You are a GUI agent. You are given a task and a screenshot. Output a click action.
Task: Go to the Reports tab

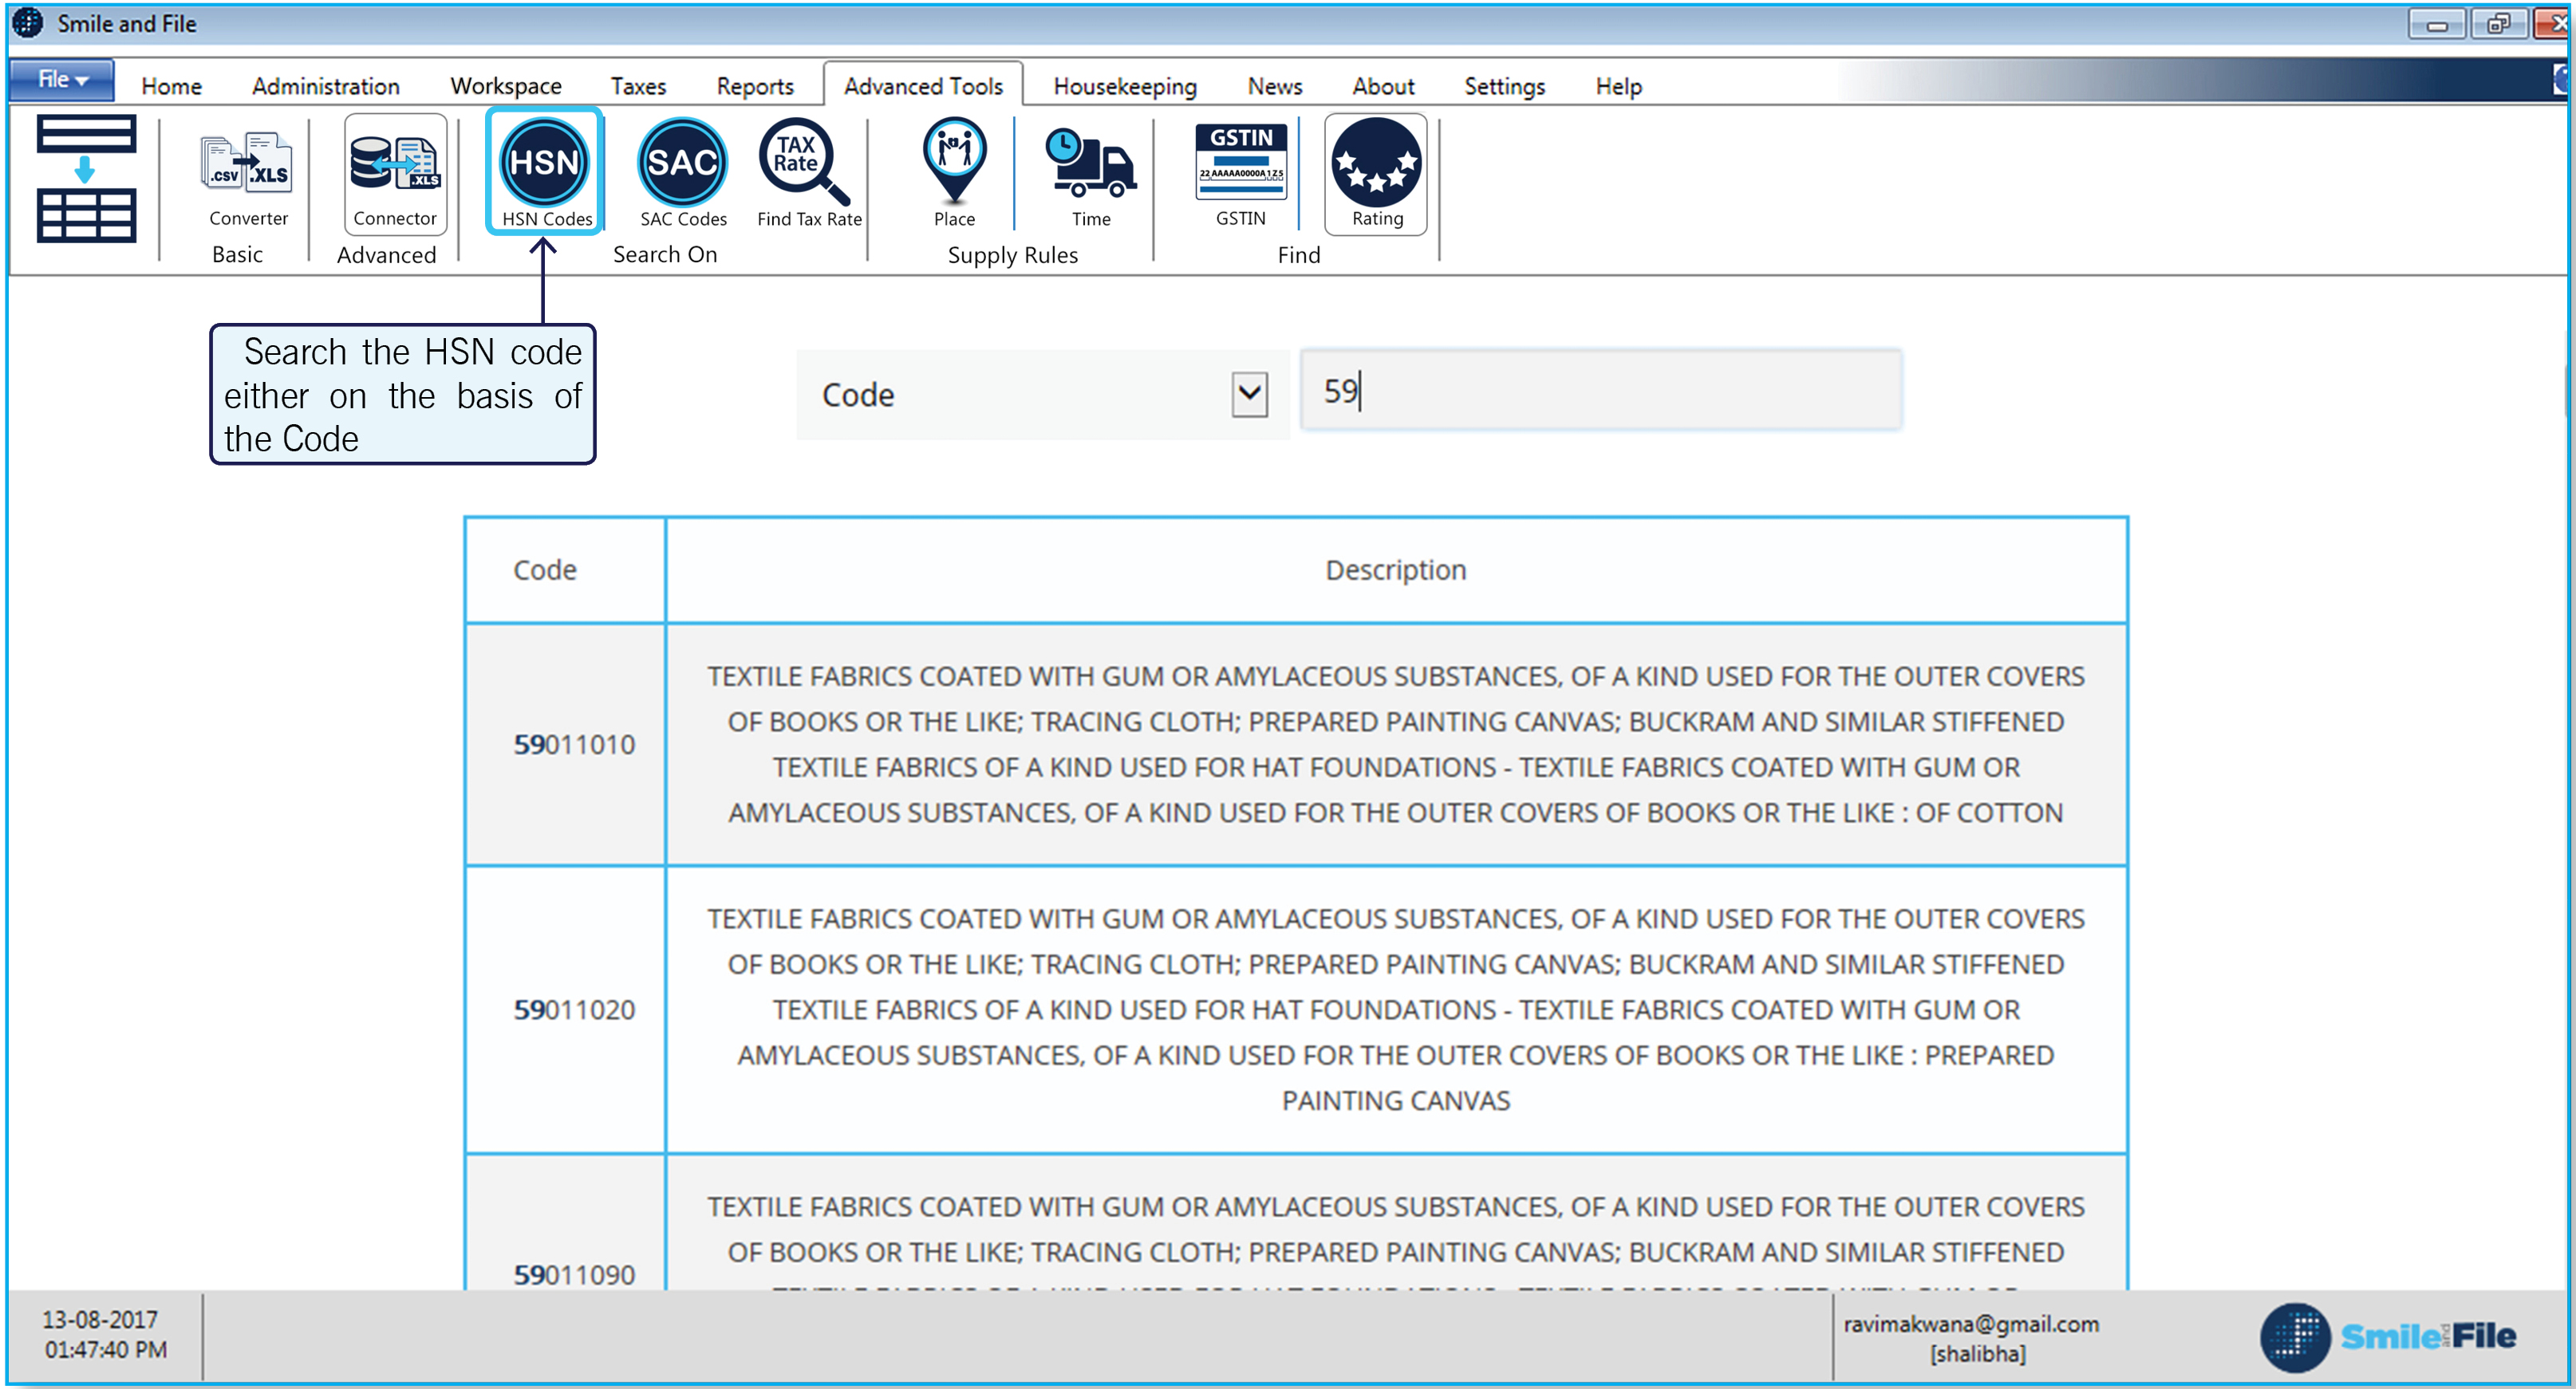point(754,86)
